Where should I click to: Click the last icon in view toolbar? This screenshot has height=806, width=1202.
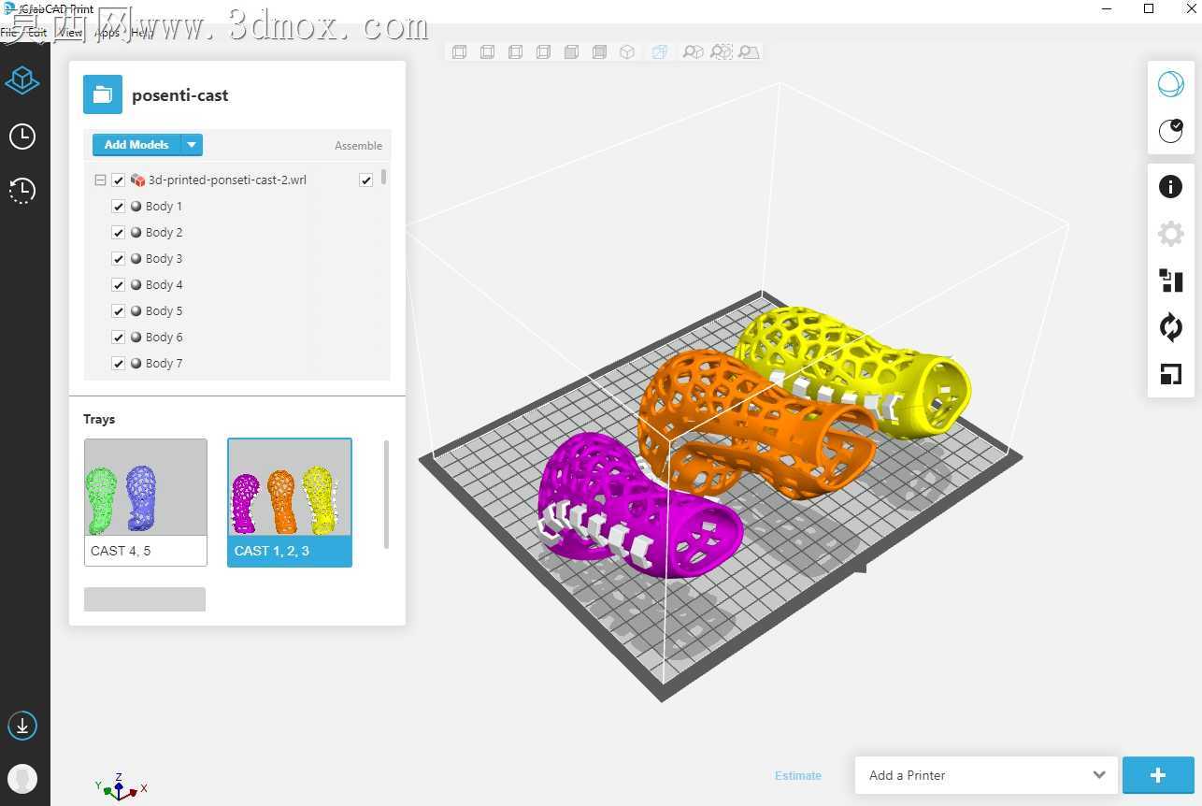(749, 52)
